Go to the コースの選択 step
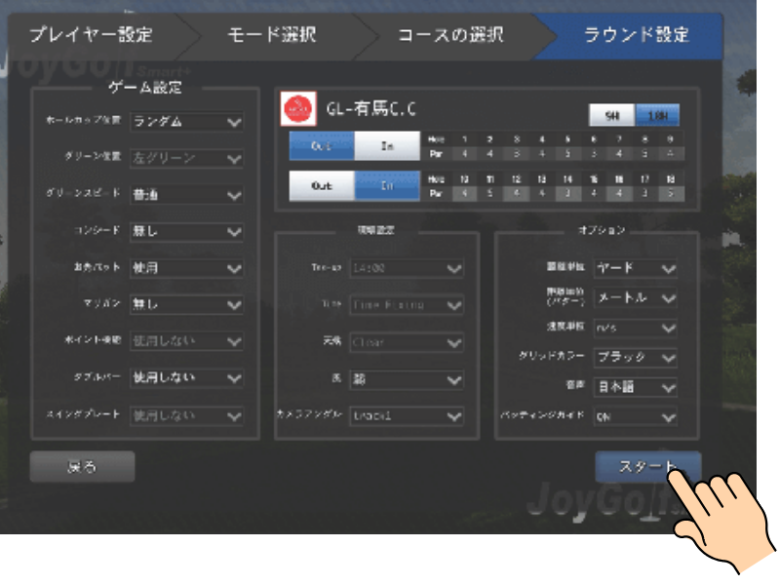 pyautogui.click(x=450, y=35)
